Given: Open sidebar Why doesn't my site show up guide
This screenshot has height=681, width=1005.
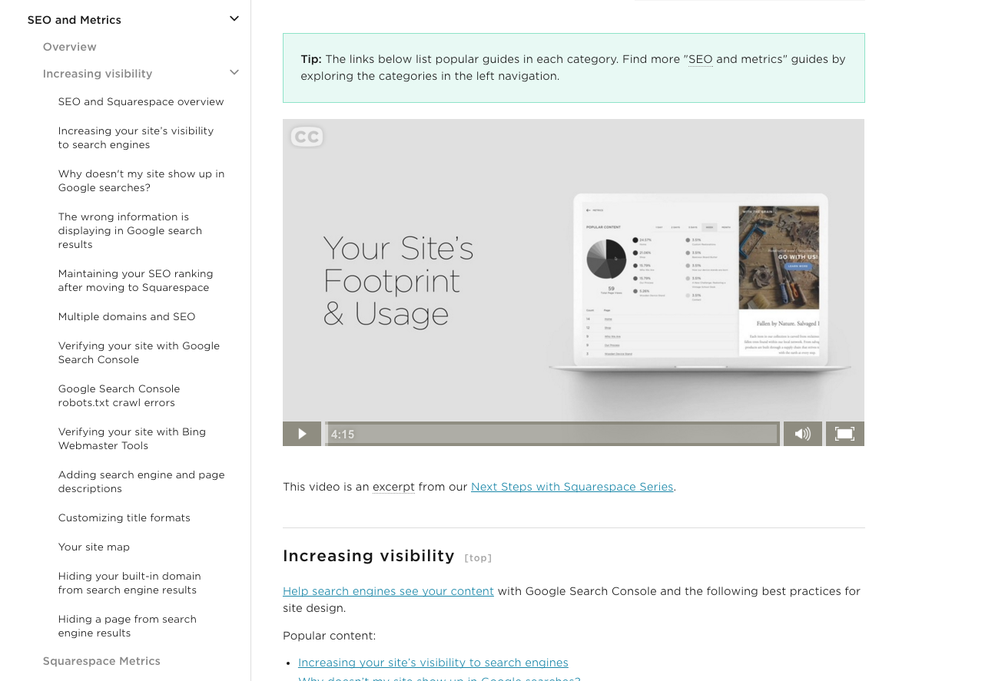Looking at the screenshot, I should coord(141,180).
